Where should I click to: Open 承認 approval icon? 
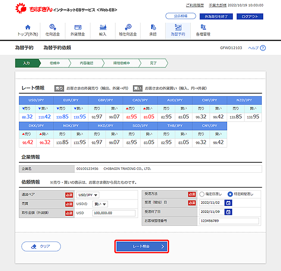tap(153, 27)
